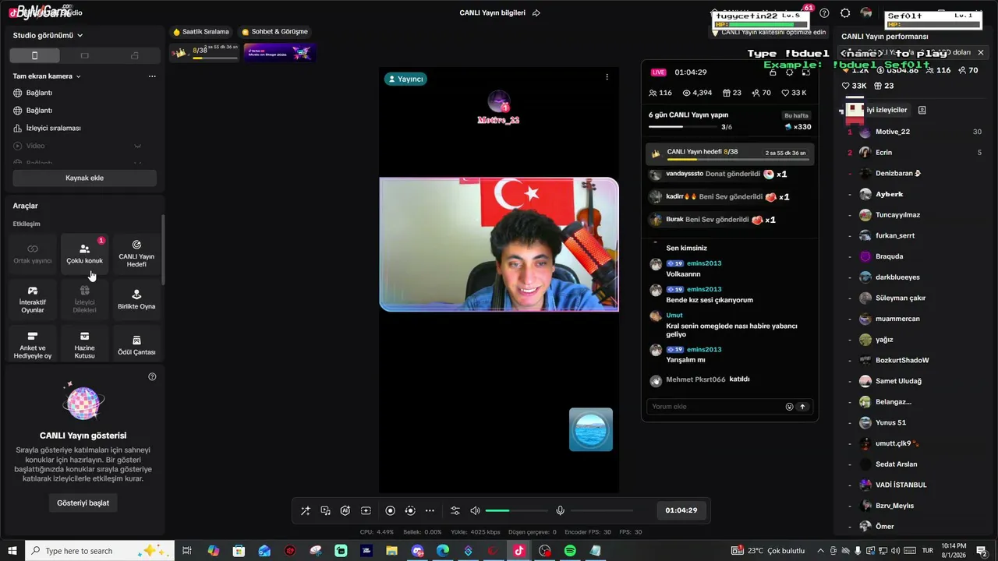Click the viewer list icon beside İyi izleyiciler
This screenshot has height=561, width=998.
point(922,110)
